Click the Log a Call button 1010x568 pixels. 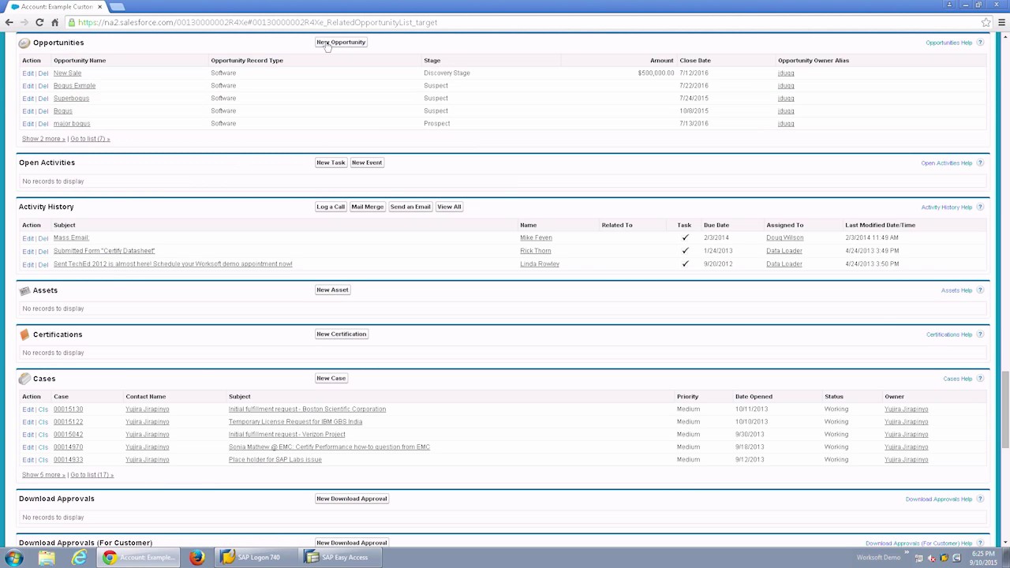(331, 207)
